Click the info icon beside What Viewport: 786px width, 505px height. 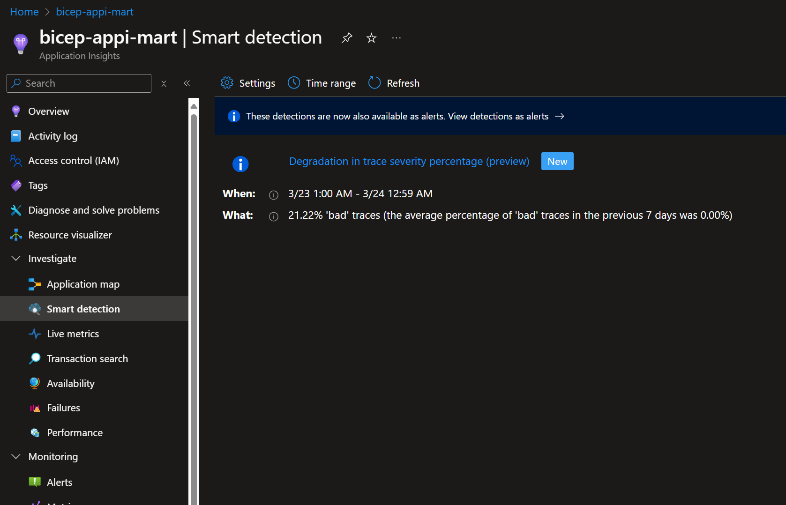click(x=274, y=216)
